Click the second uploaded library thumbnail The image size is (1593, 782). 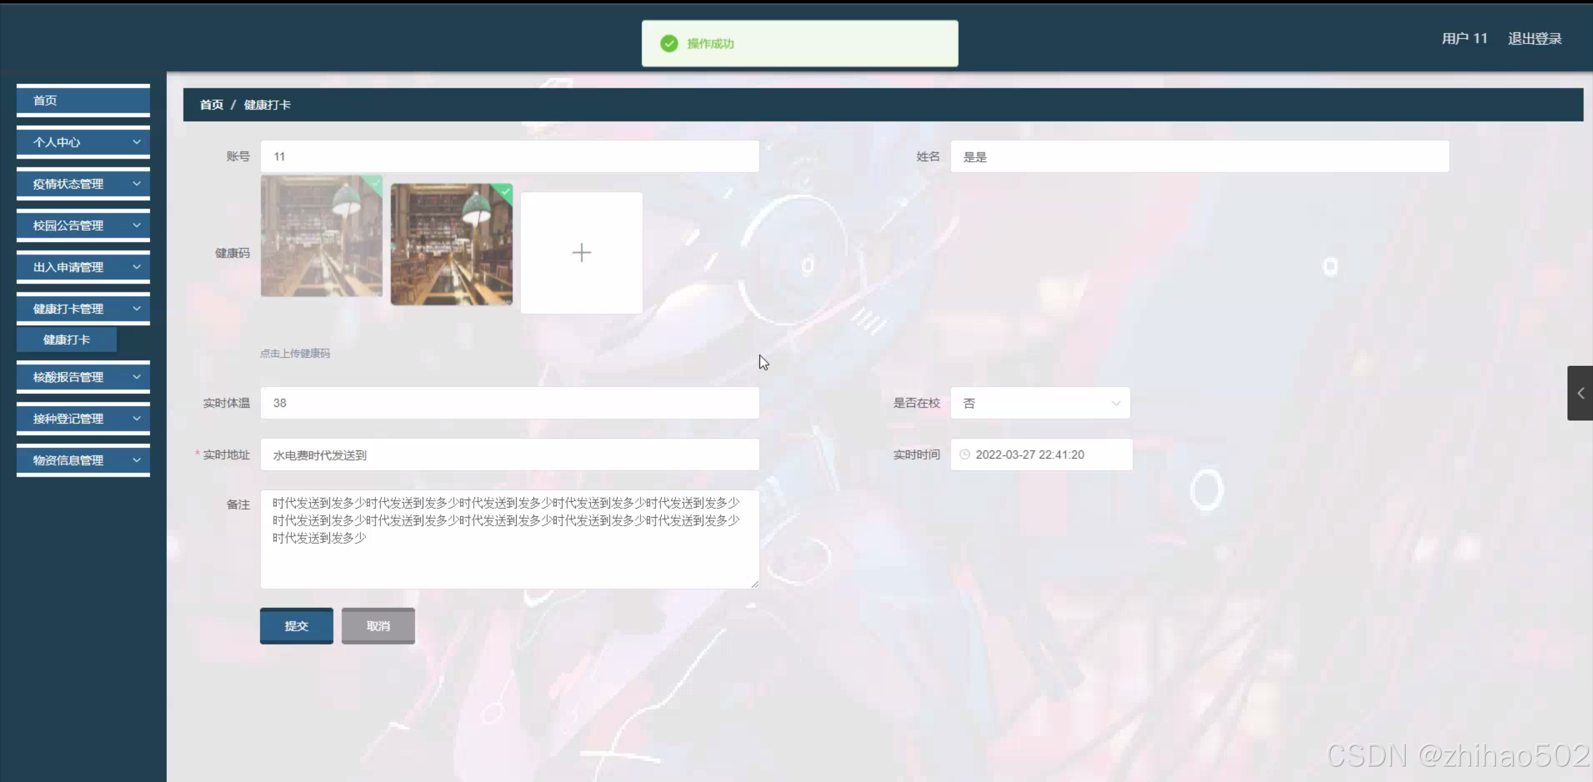(451, 244)
